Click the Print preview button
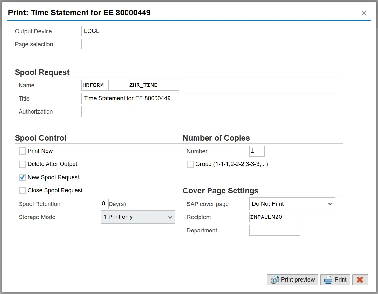The image size is (378, 294). click(293, 280)
